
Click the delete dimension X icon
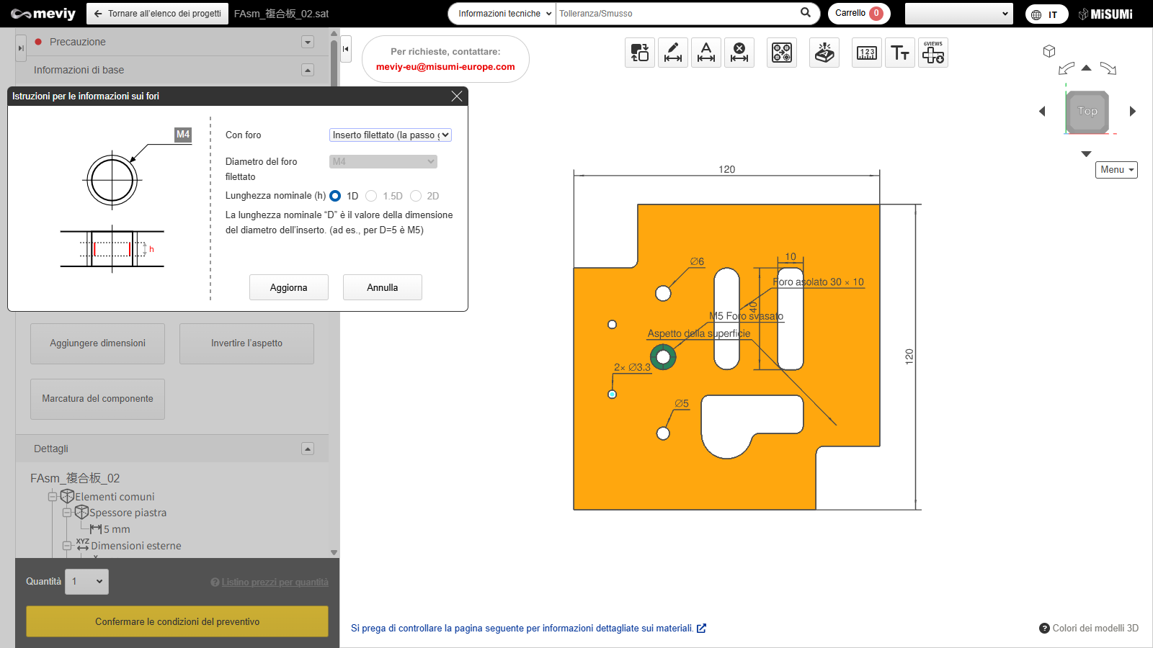click(x=739, y=53)
